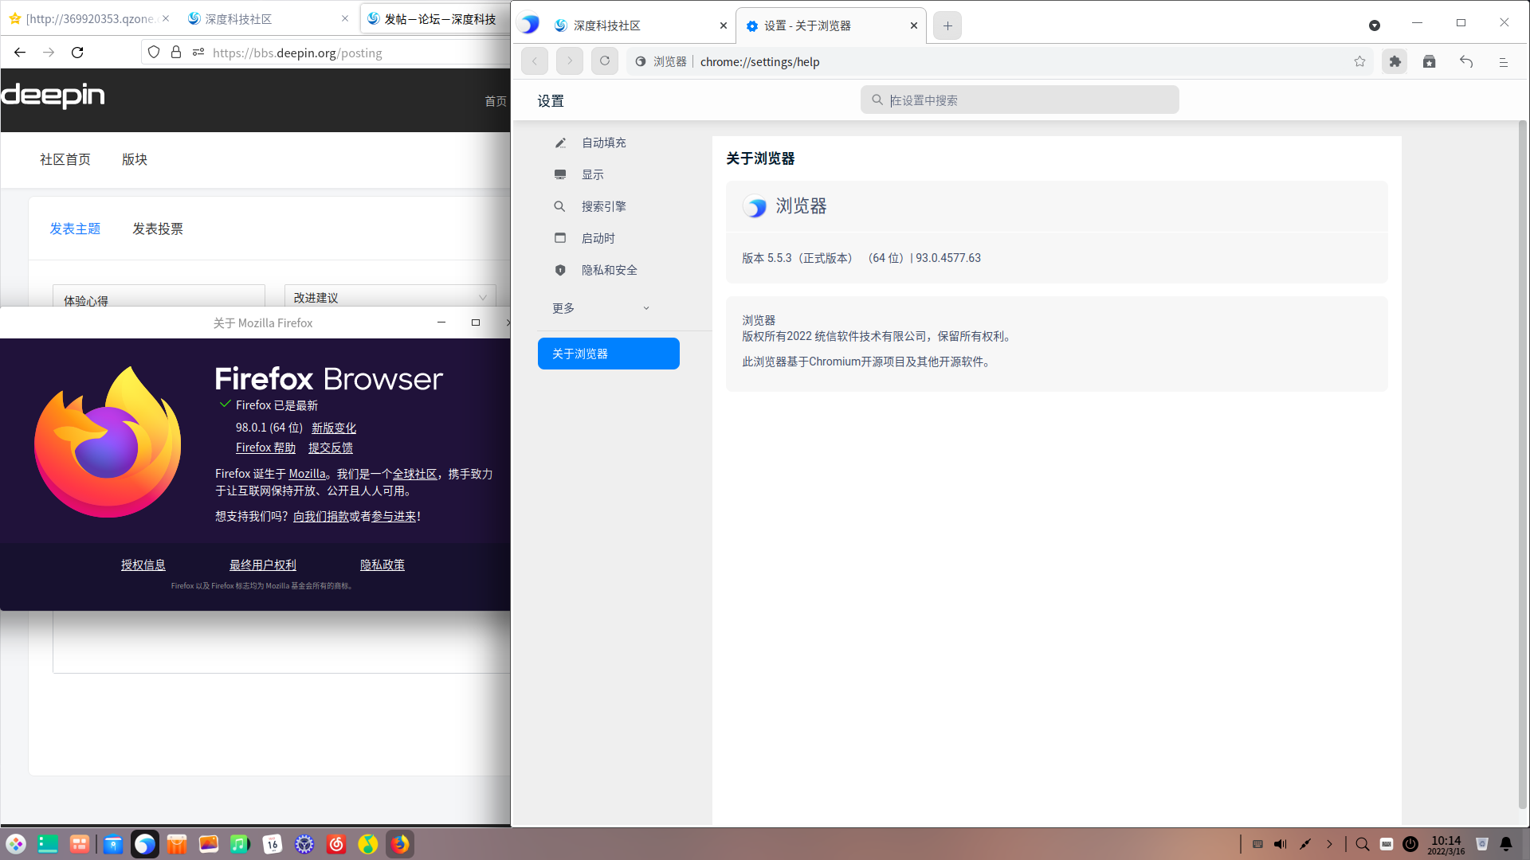Expand the tray overflow chevron arrow
Screen dimensions: 1530x860
[1329, 844]
